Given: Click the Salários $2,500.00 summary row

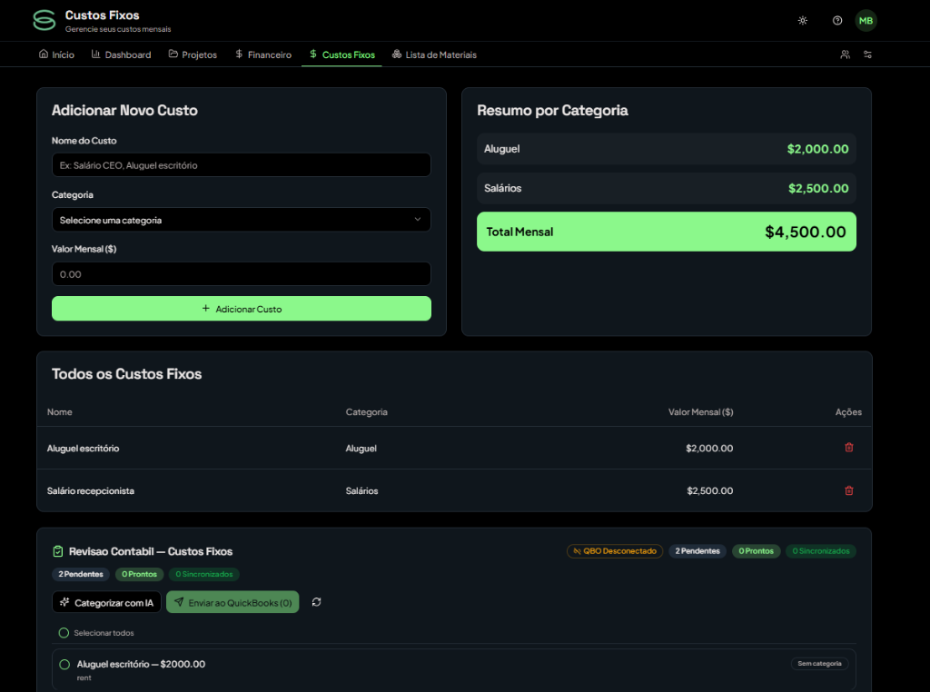Looking at the screenshot, I should [667, 188].
